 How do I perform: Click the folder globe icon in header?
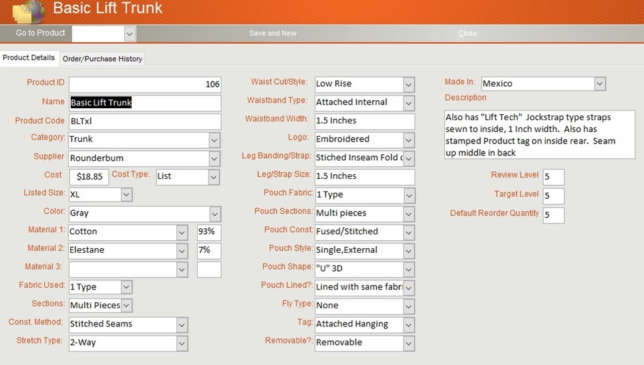(x=28, y=11)
